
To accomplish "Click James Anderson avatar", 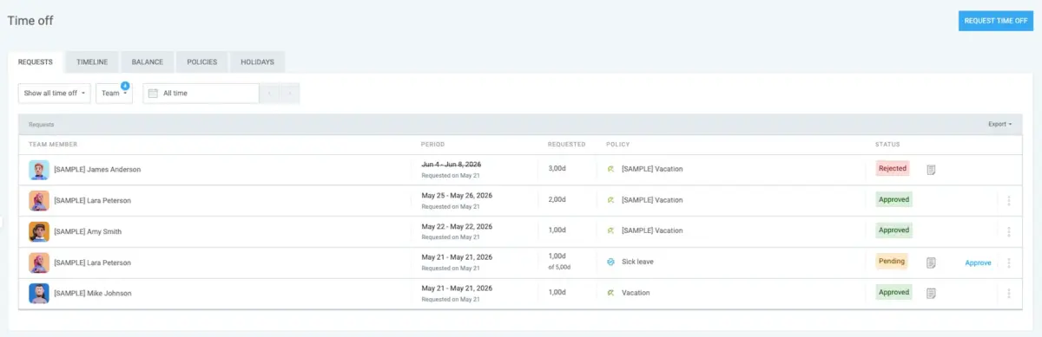I will [38, 170].
